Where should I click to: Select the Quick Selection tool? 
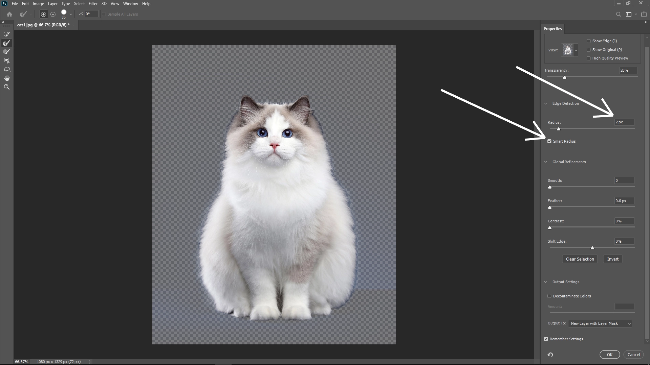point(7,34)
